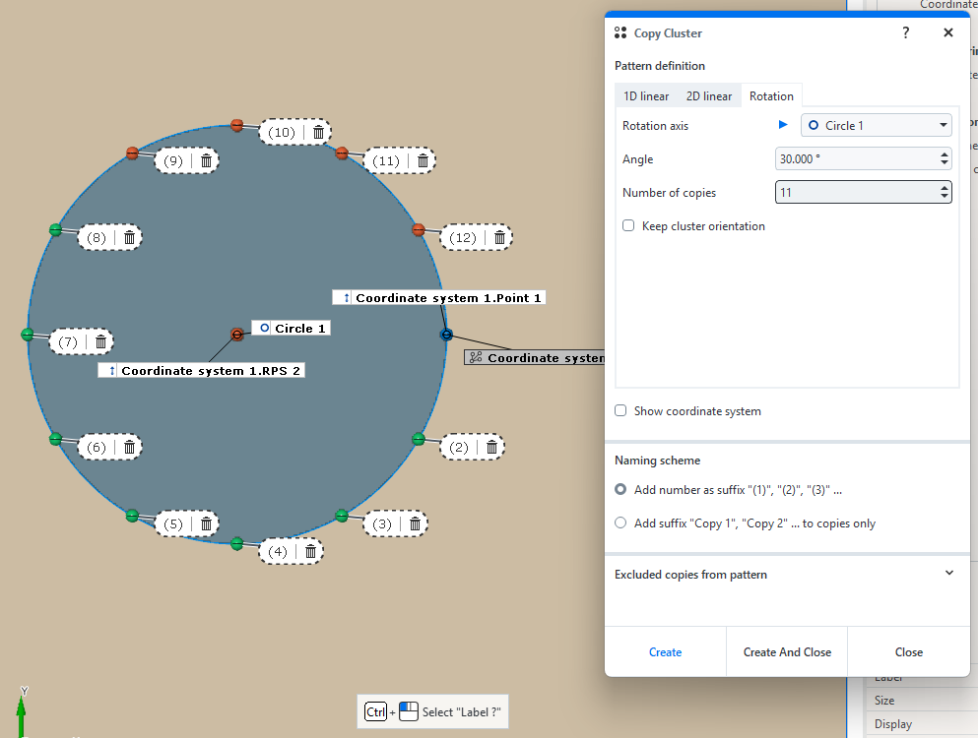Switch to the 1D linear tab

646,95
